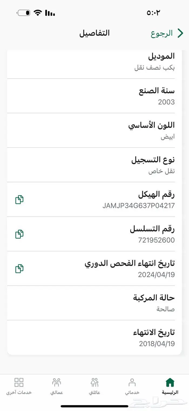Select the خدمات أخرى tab label
The image size is (189, 411).
pyautogui.click(x=19, y=392)
